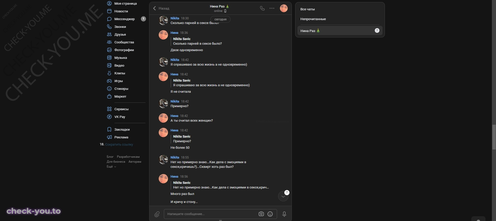Click Нина's avatar next to 18:56 message
This screenshot has height=221, width=496.
pyautogui.click(x=163, y=179)
